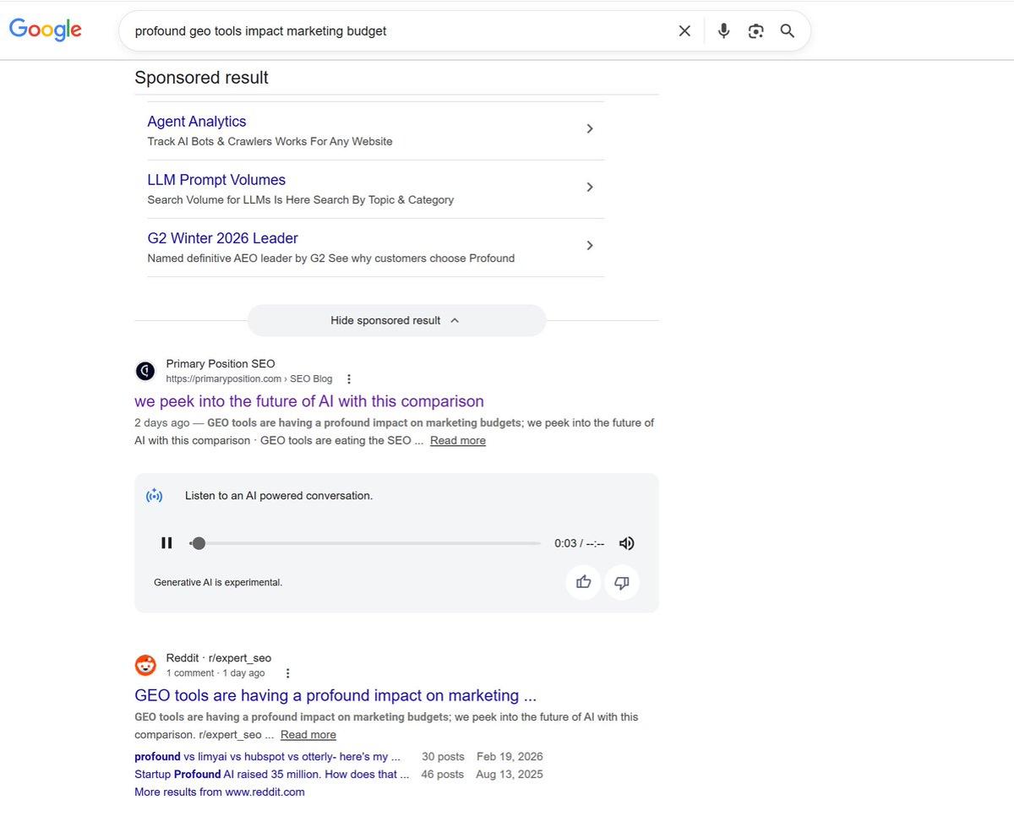Expand the Agent Analytics sponsored result chevron
The width and height of the screenshot is (1014, 822).
click(x=590, y=128)
